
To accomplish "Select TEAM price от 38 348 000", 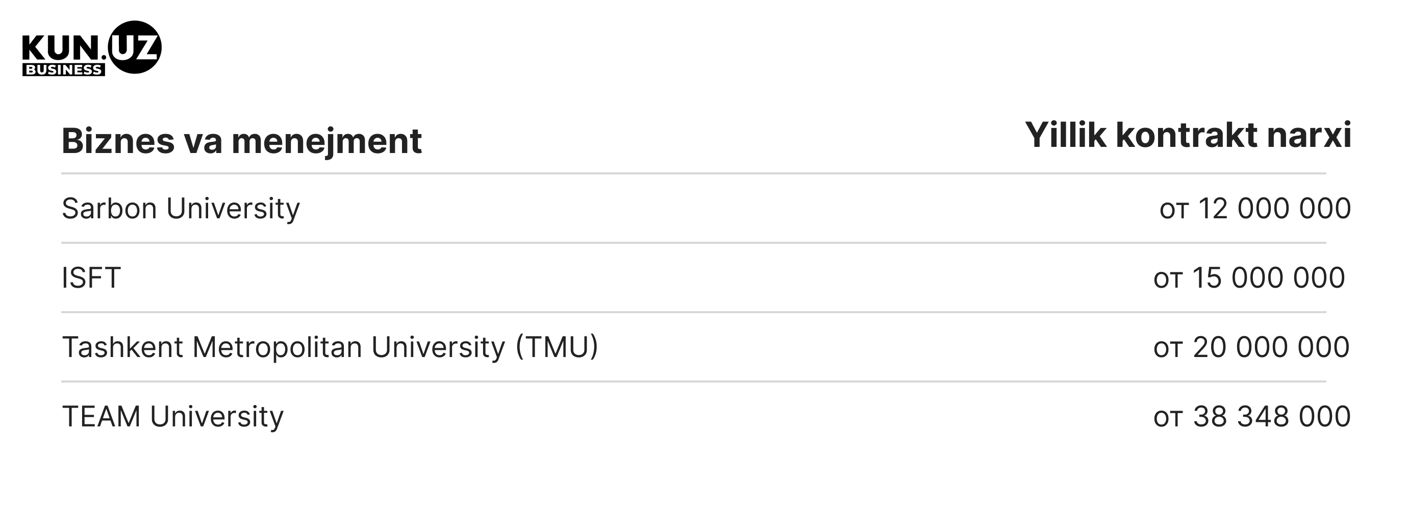I will coord(1252,417).
